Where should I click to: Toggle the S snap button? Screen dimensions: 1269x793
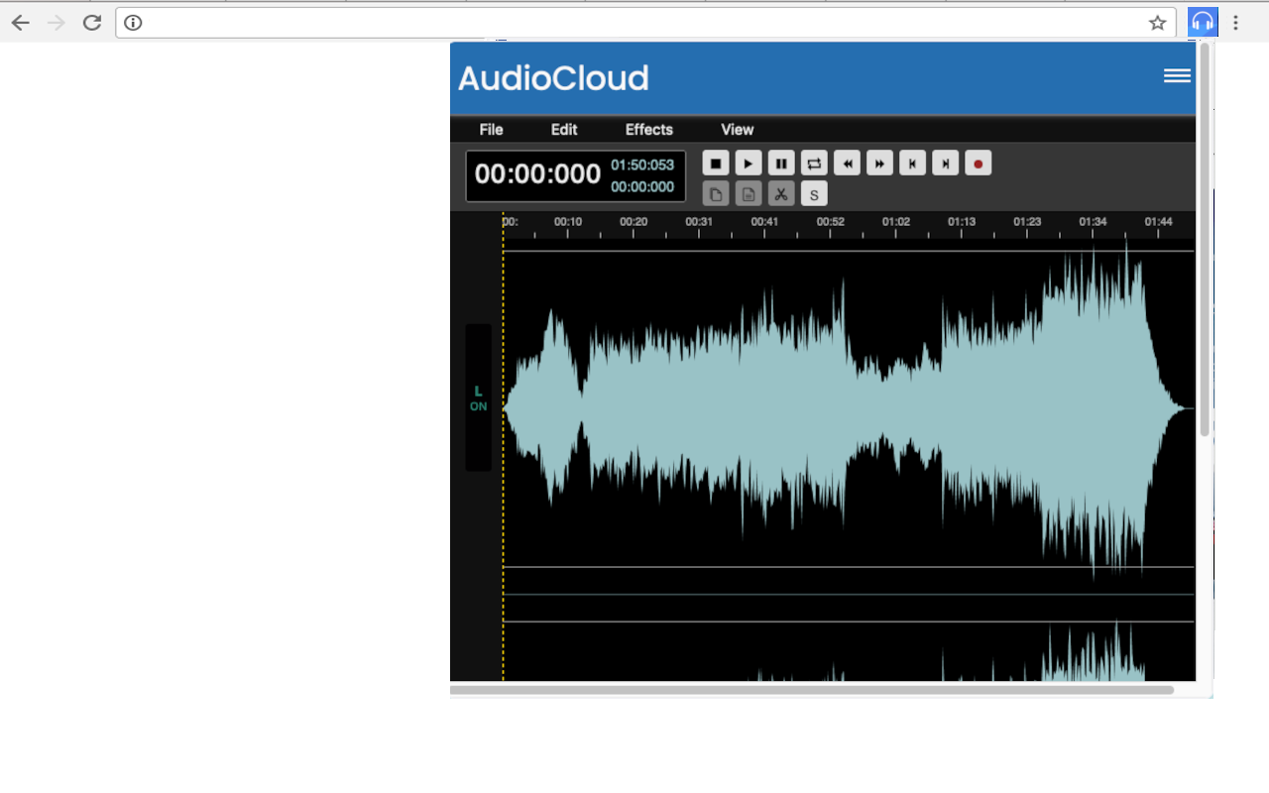[x=813, y=193]
